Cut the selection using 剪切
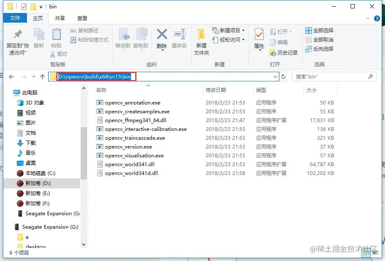385x261 pixels. 60,54
